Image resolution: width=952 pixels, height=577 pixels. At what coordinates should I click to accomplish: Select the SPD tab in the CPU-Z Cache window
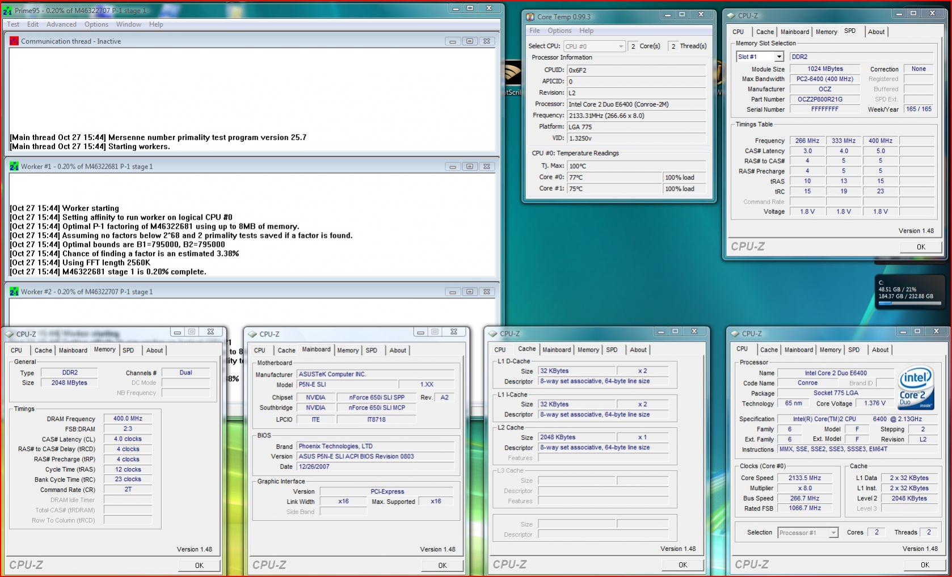pos(612,350)
